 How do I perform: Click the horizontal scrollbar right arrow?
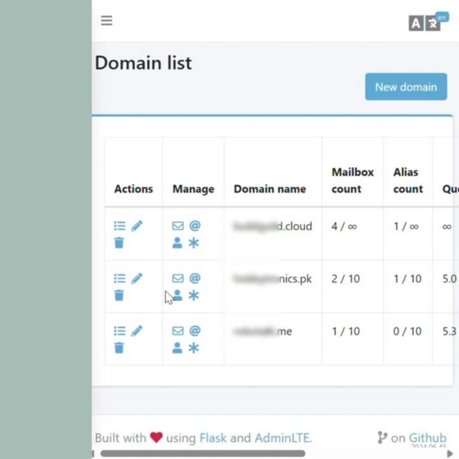[x=450, y=454]
